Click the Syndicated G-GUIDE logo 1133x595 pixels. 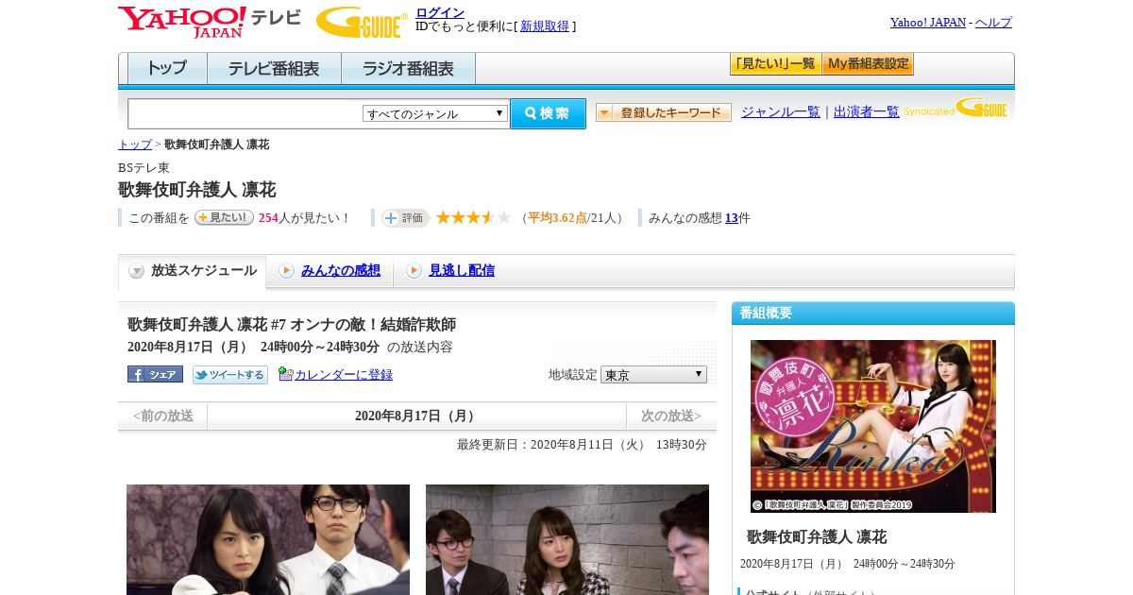[955, 110]
